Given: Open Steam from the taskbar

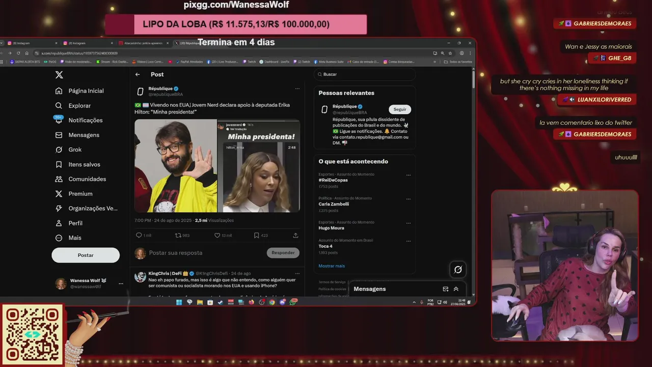Looking at the screenshot, I should click(220, 302).
